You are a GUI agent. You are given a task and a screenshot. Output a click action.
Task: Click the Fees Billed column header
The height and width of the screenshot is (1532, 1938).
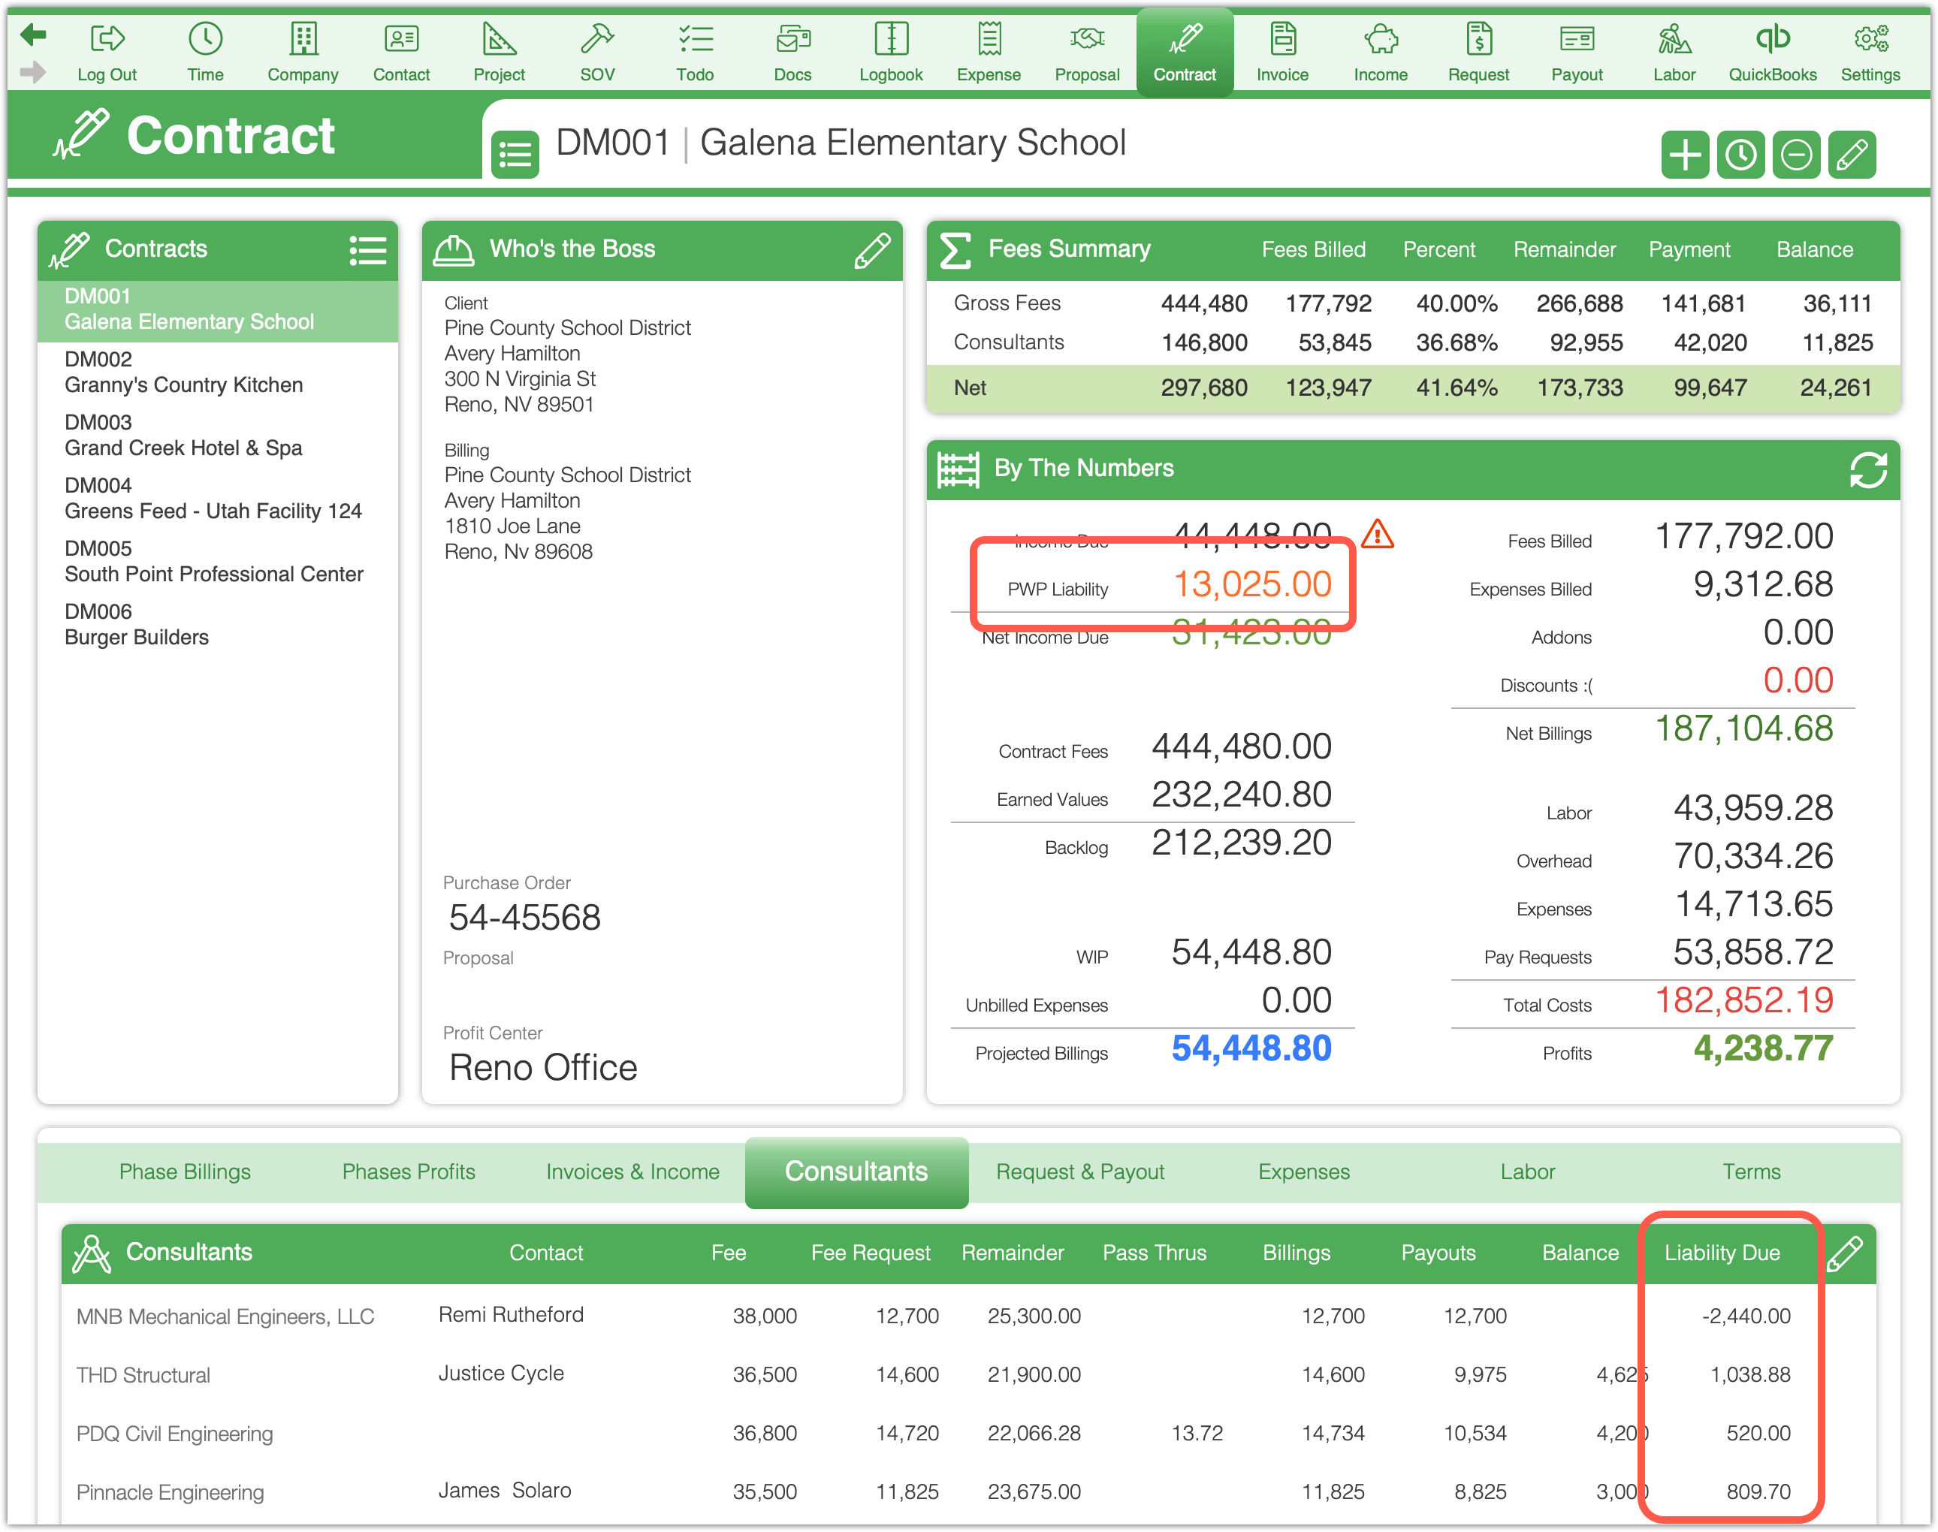click(x=1314, y=250)
